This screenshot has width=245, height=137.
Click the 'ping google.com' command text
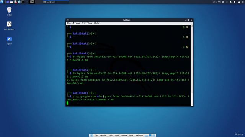pyautogui.click(x=84, y=96)
